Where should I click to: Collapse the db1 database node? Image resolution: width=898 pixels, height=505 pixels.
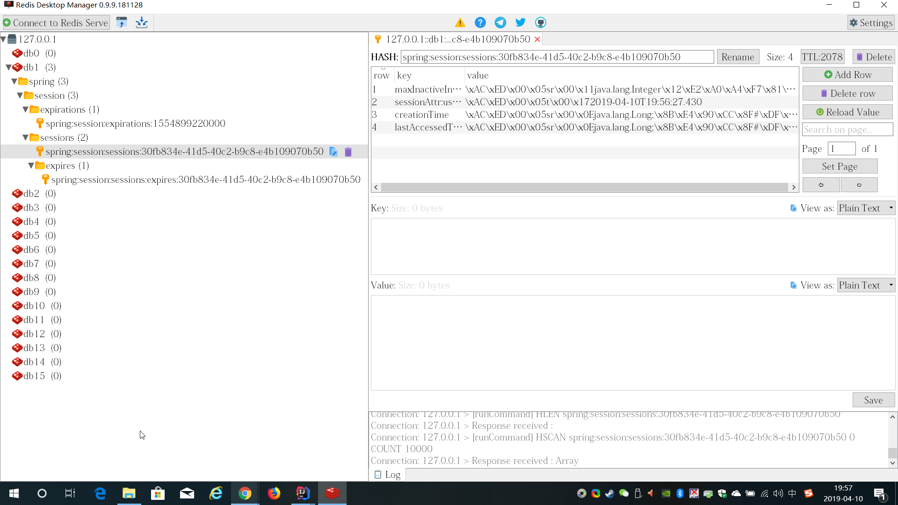8,67
